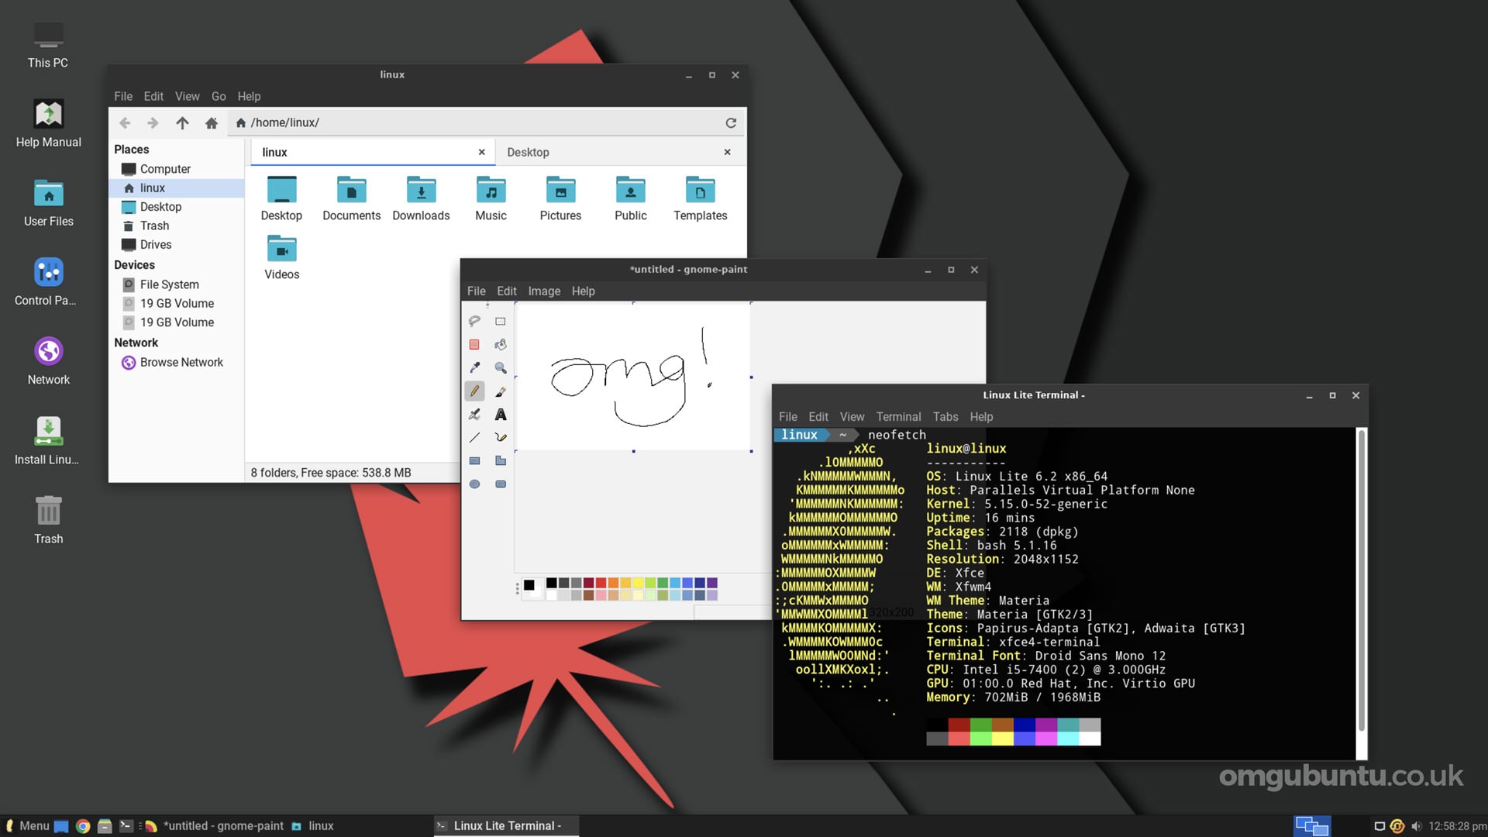Toggle the Terminal tab in Linux Lite Terminal

point(896,416)
